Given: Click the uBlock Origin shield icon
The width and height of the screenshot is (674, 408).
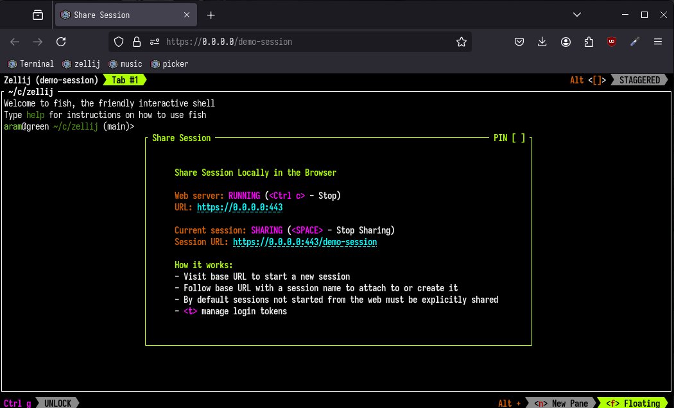Looking at the screenshot, I should [x=612, y=42].
